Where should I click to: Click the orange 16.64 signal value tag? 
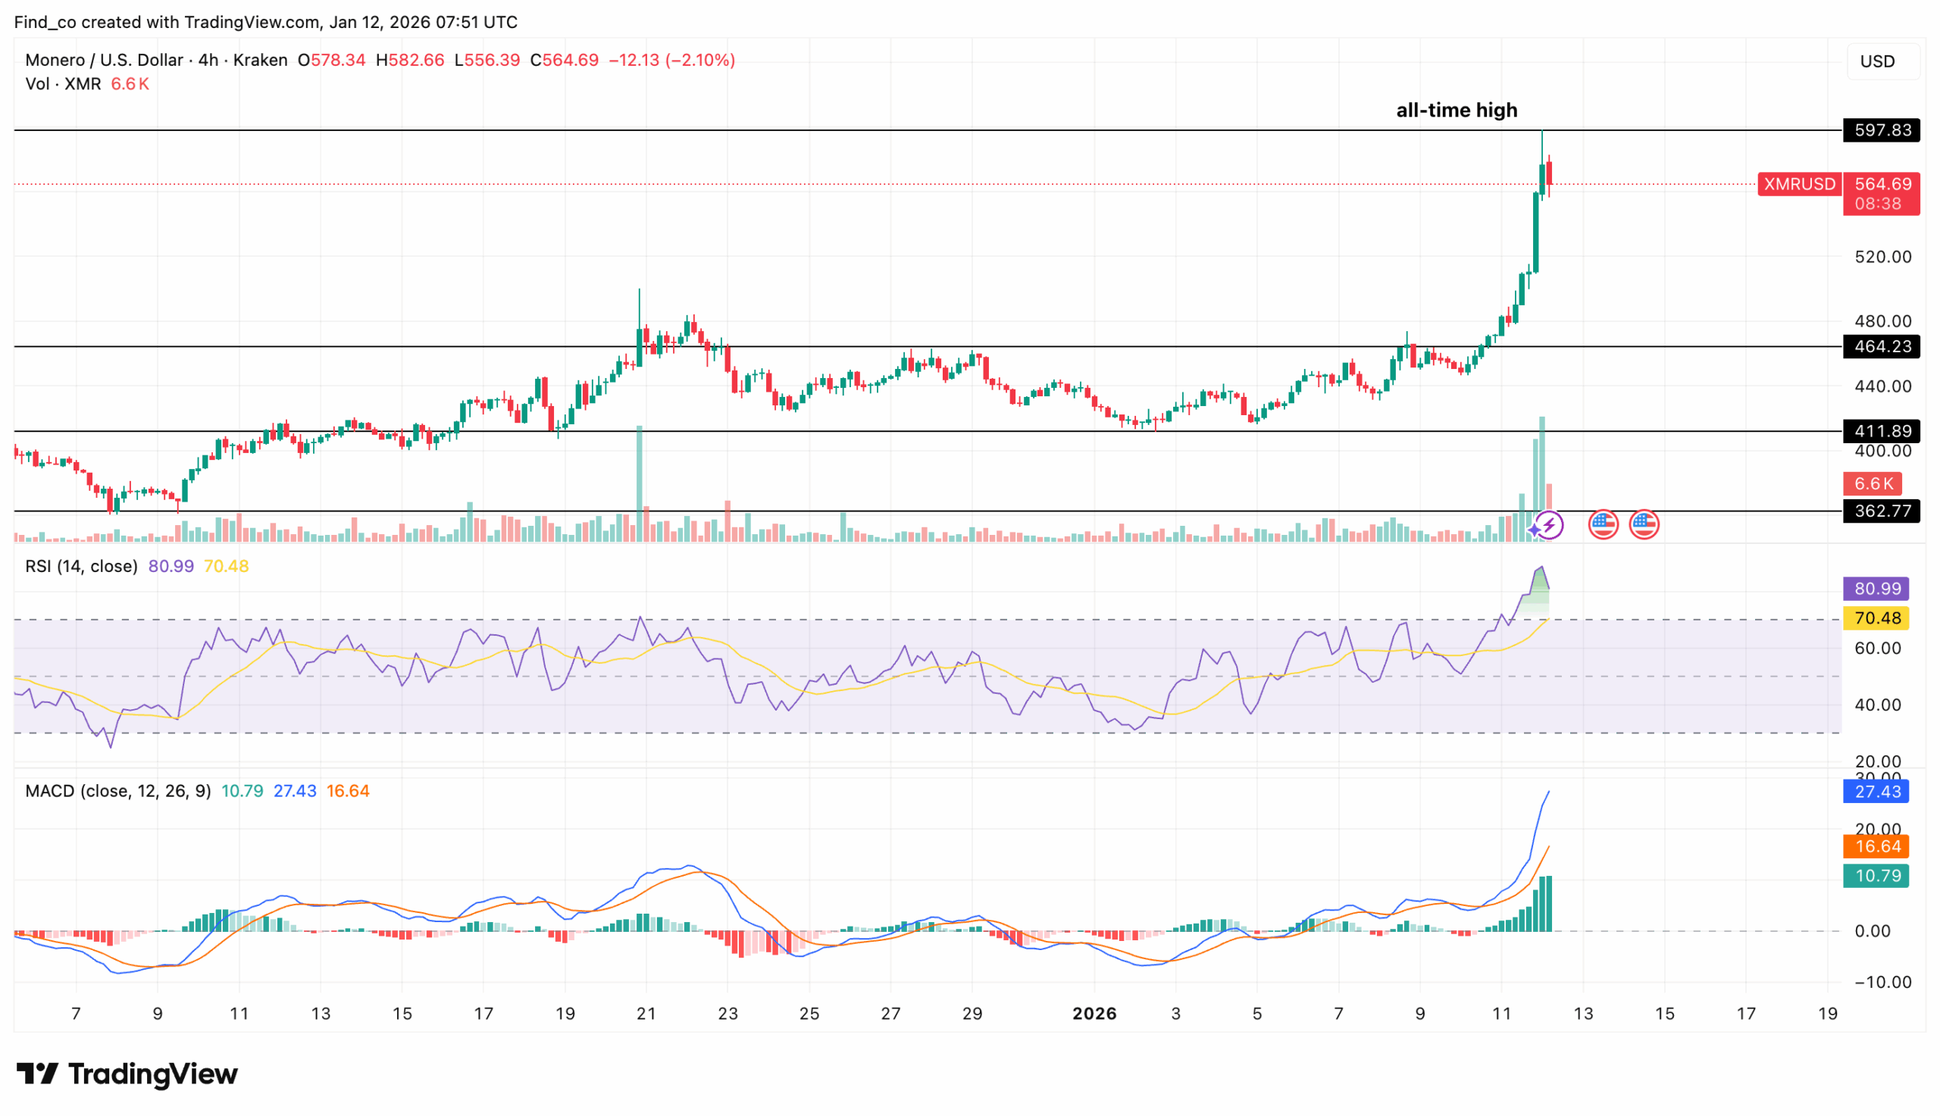[x=1876, y=847]
